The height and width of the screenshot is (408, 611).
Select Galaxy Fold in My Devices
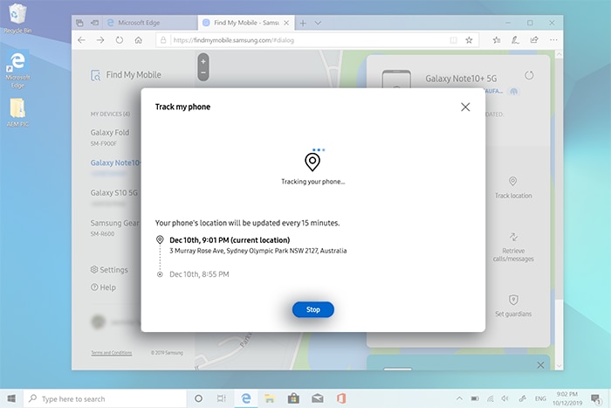[110, 137]
